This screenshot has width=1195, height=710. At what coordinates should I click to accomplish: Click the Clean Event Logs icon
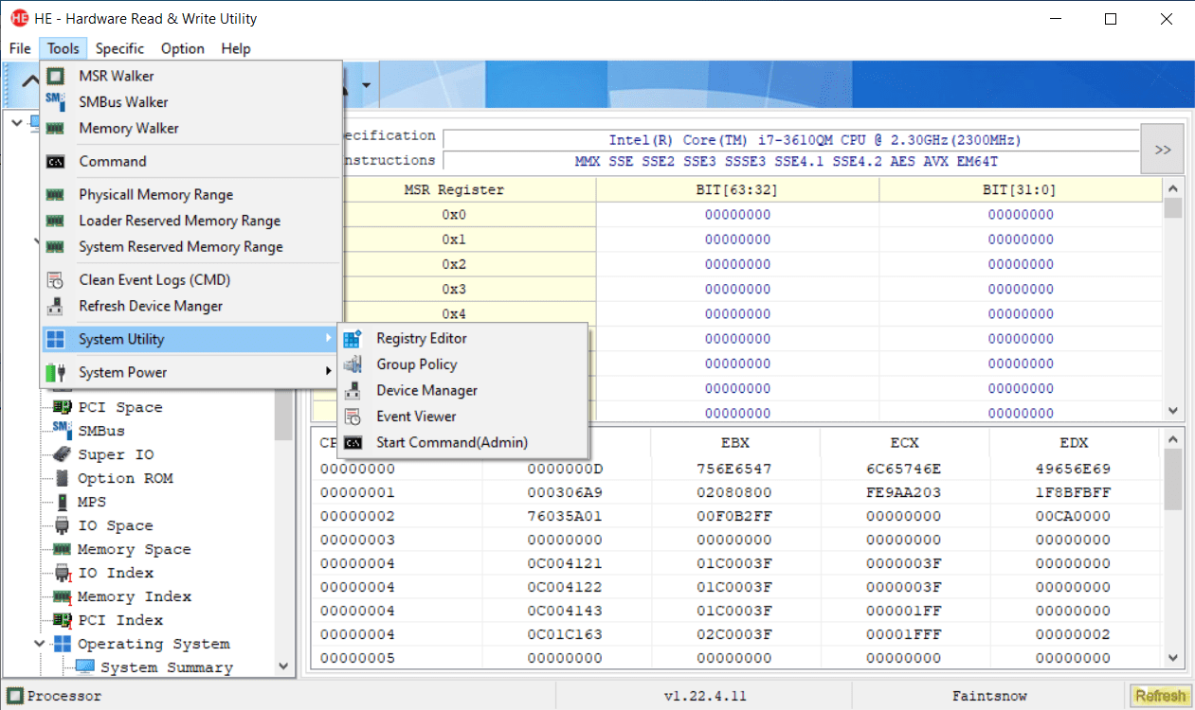[x=56, y=280]
